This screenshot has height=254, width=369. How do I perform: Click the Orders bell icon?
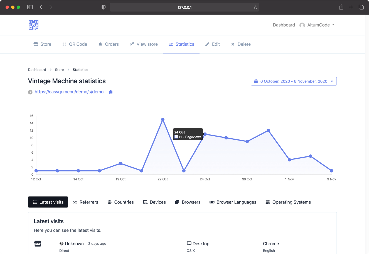(x=100, y=44)
